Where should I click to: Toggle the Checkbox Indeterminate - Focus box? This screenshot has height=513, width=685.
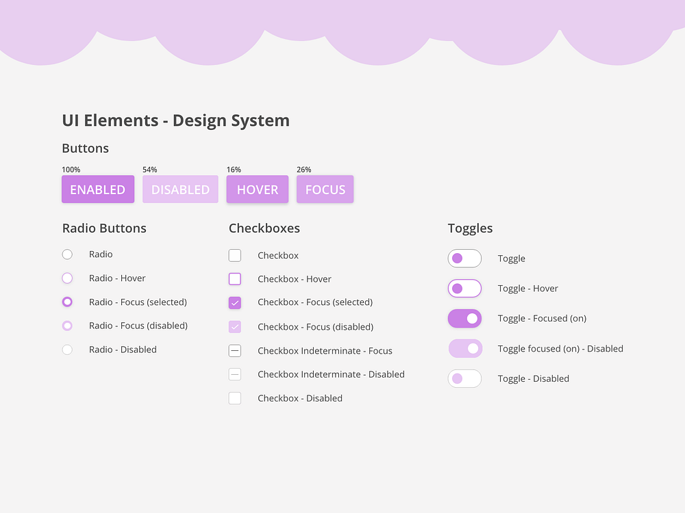235,351
